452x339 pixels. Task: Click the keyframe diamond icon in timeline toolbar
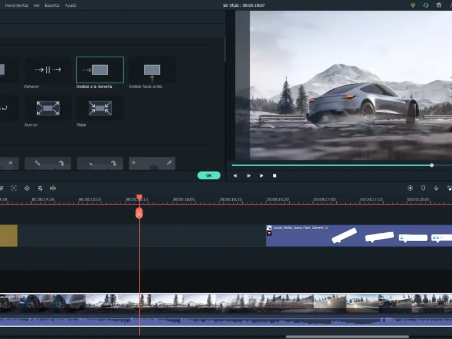[27, 188]
